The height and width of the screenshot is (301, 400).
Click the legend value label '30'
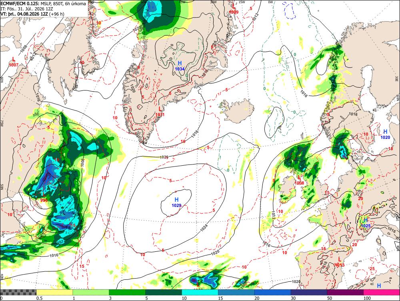point(293,298)
